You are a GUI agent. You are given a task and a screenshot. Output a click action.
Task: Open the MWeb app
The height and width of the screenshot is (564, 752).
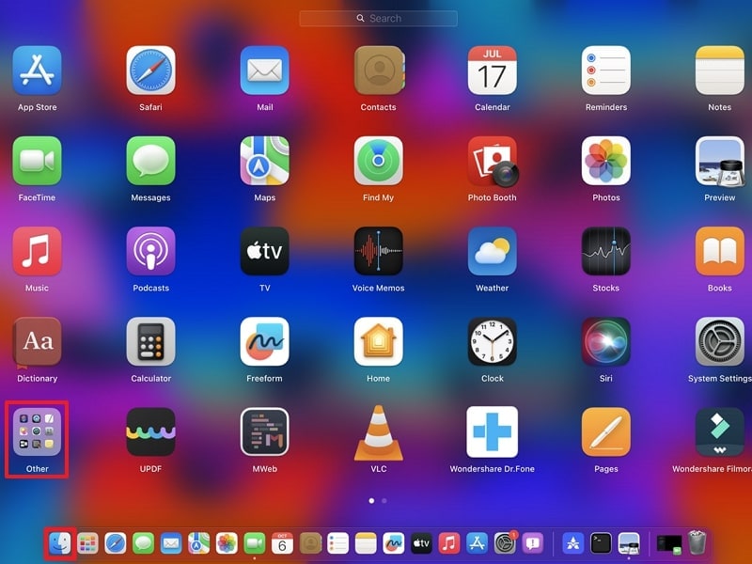click(265, 432)
